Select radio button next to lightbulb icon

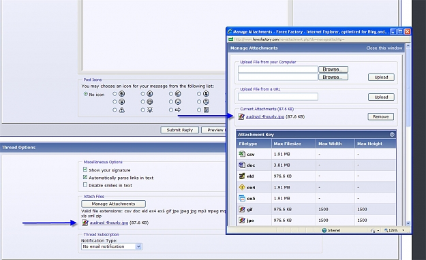point(143,110)
